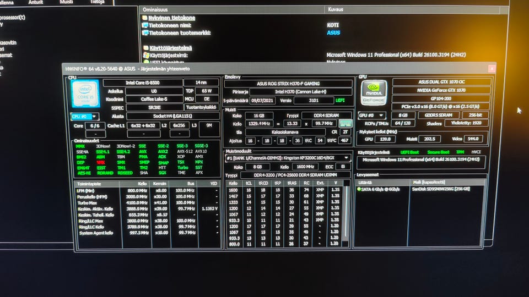This screenshot has width=529, height=297.
Task: Click the ASUS DUAL GTX 1070 OC field
Action: click(441, 82)
